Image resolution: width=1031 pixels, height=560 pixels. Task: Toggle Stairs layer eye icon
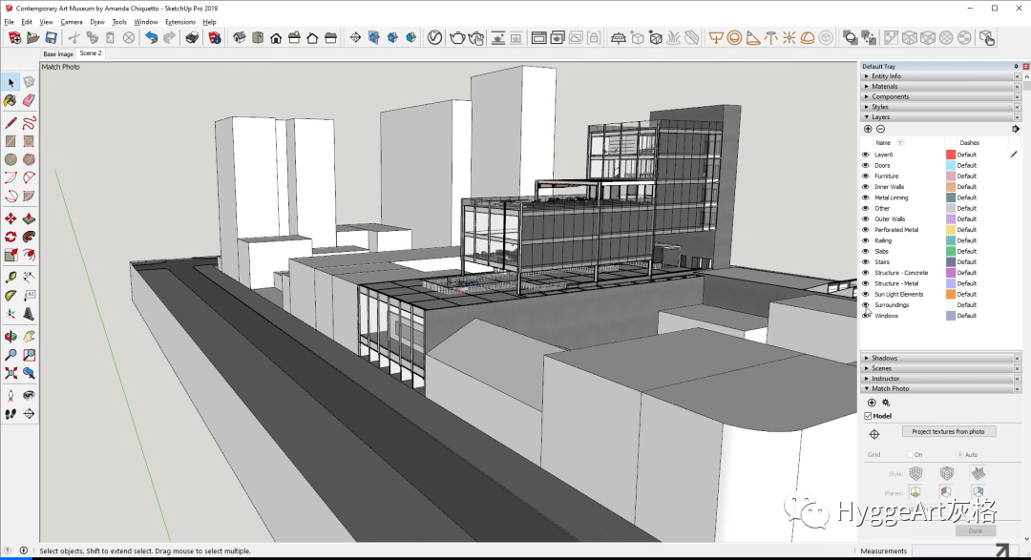(x=865, y=262)
